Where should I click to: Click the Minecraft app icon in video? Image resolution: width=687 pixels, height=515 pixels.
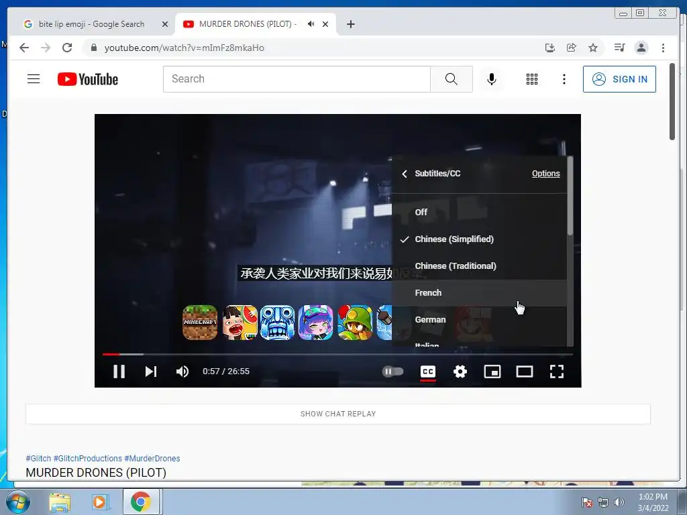tap(200, 323)
